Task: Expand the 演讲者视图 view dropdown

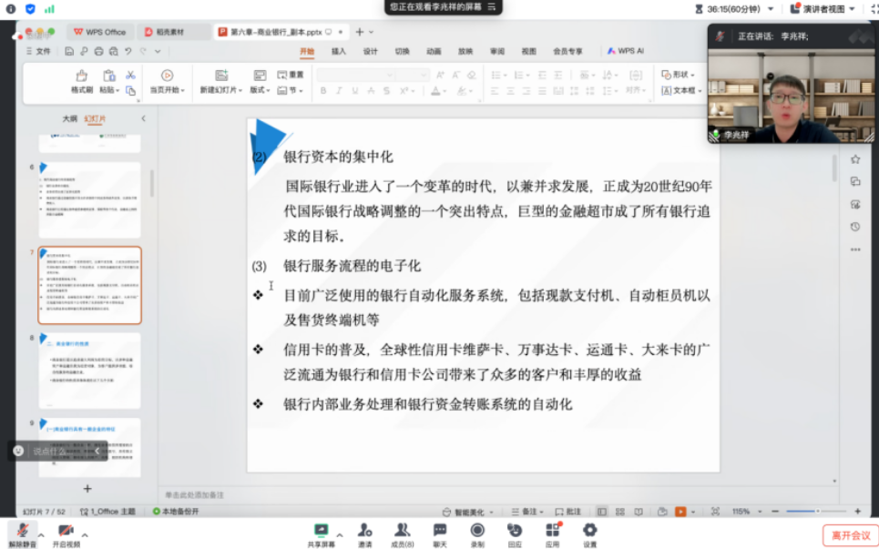Action: (x=823, y=9)
